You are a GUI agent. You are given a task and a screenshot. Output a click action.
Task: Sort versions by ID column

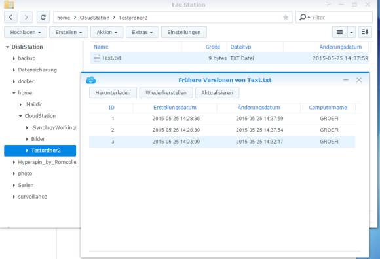(x=111, y=108)
